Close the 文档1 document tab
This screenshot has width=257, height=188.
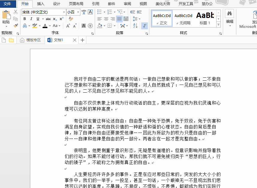(x=75, y=40)
